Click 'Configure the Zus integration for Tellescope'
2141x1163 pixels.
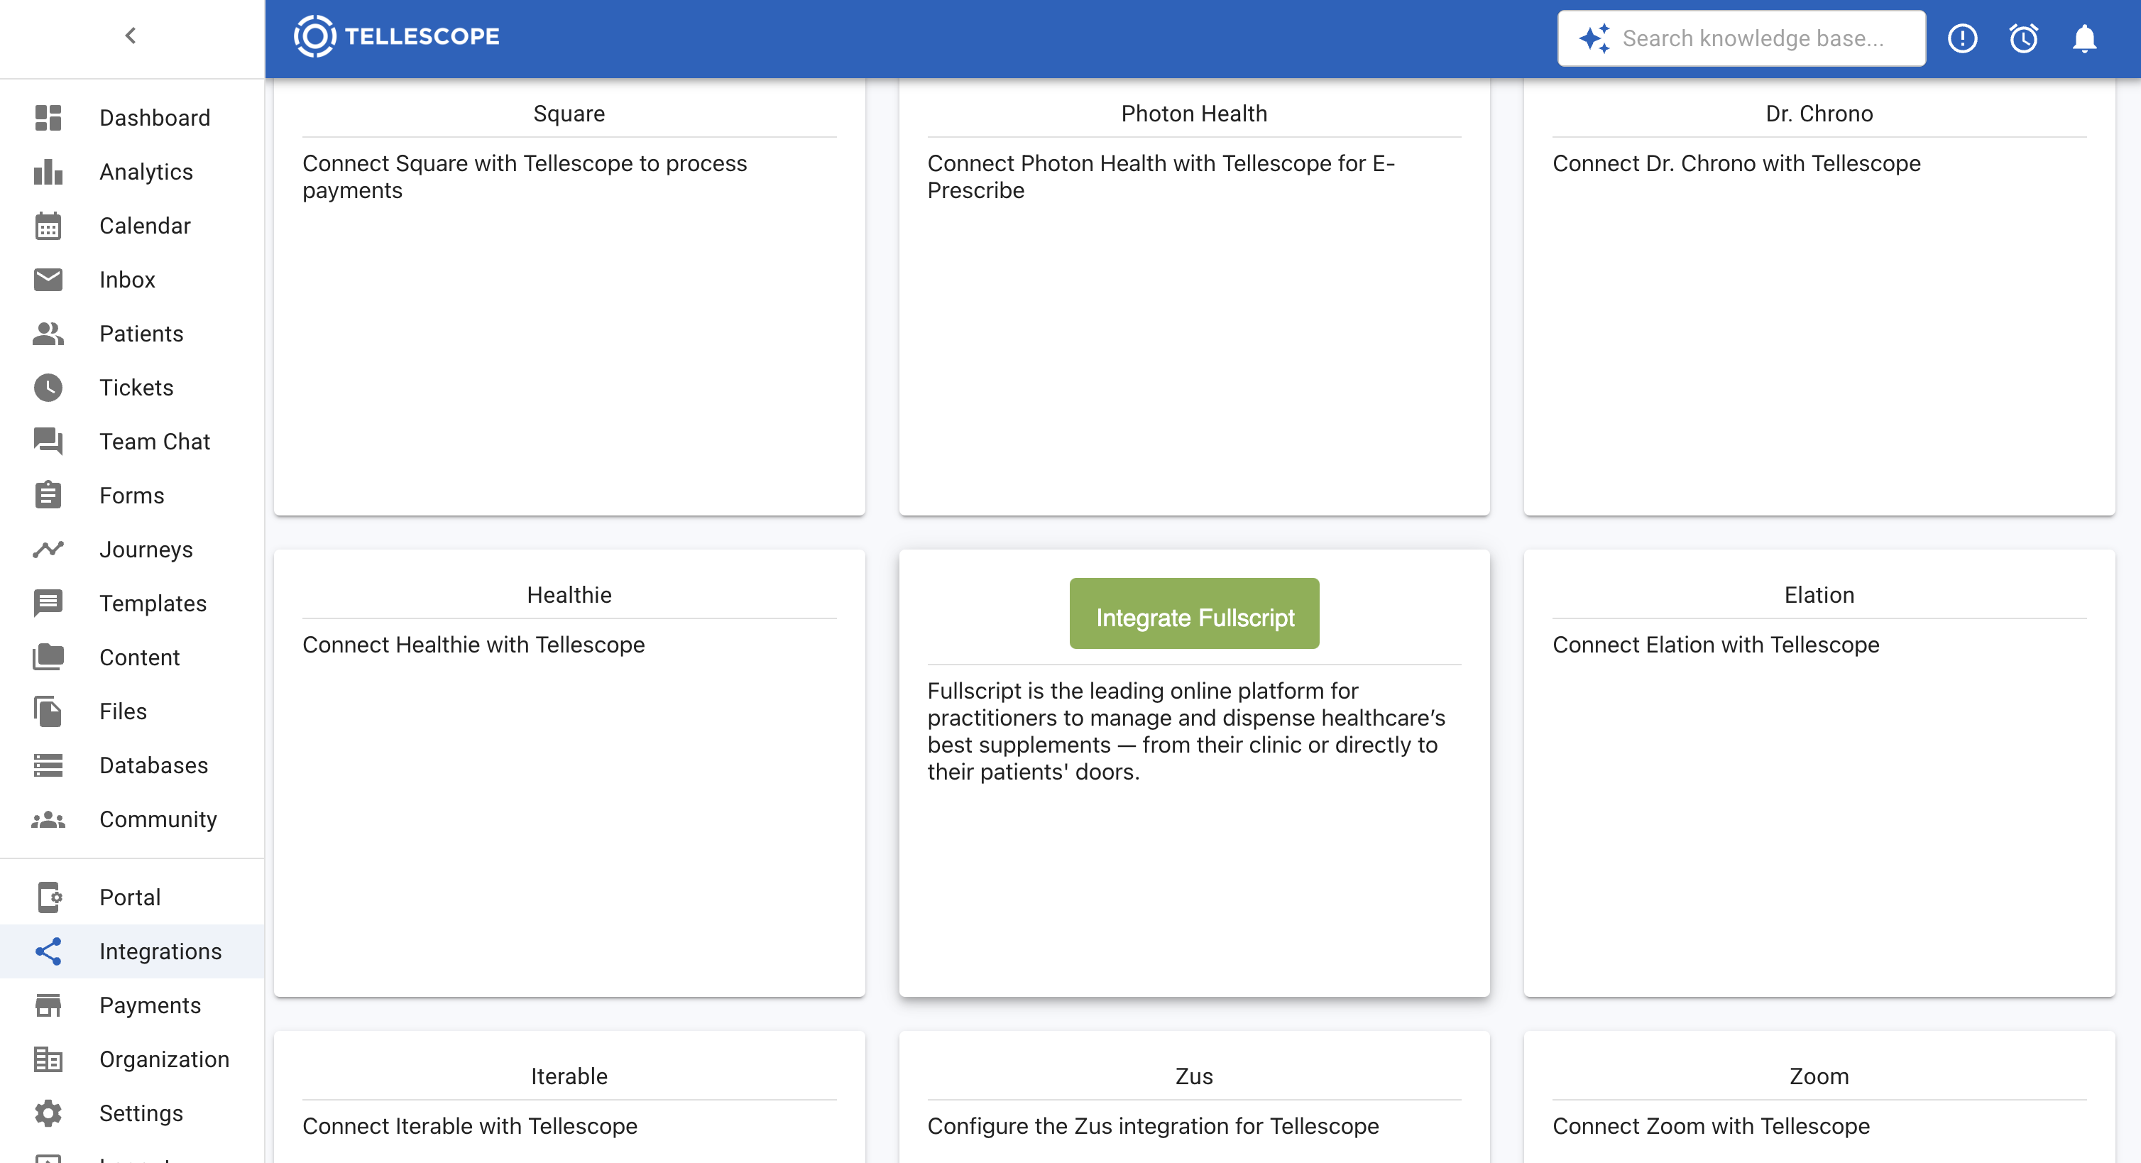pos(1153,1125)
